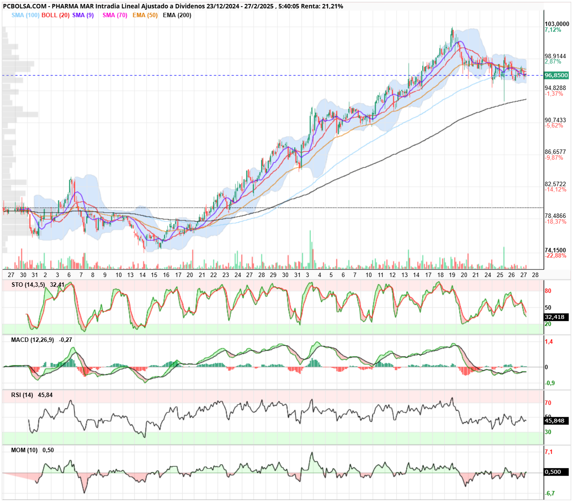Click the 98,9144 price axis label

click(555, 56)
